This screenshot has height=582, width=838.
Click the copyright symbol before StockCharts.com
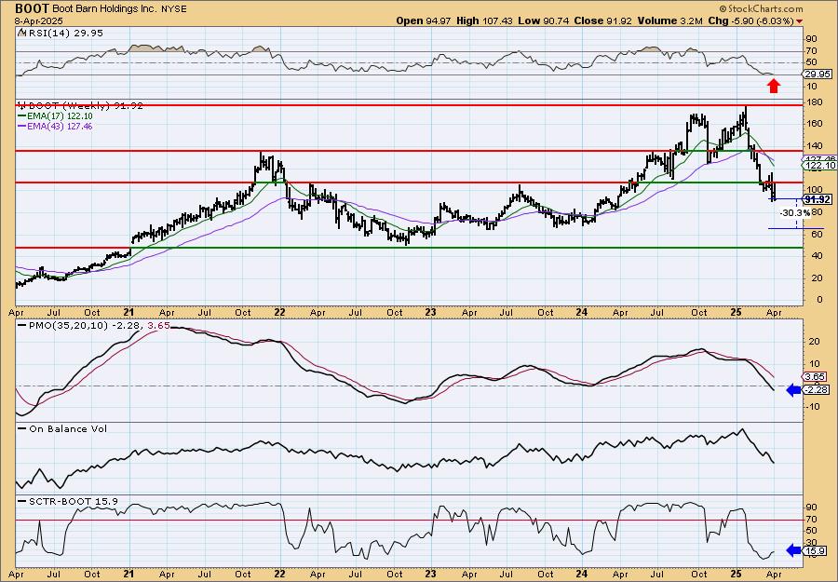[723, 9]
